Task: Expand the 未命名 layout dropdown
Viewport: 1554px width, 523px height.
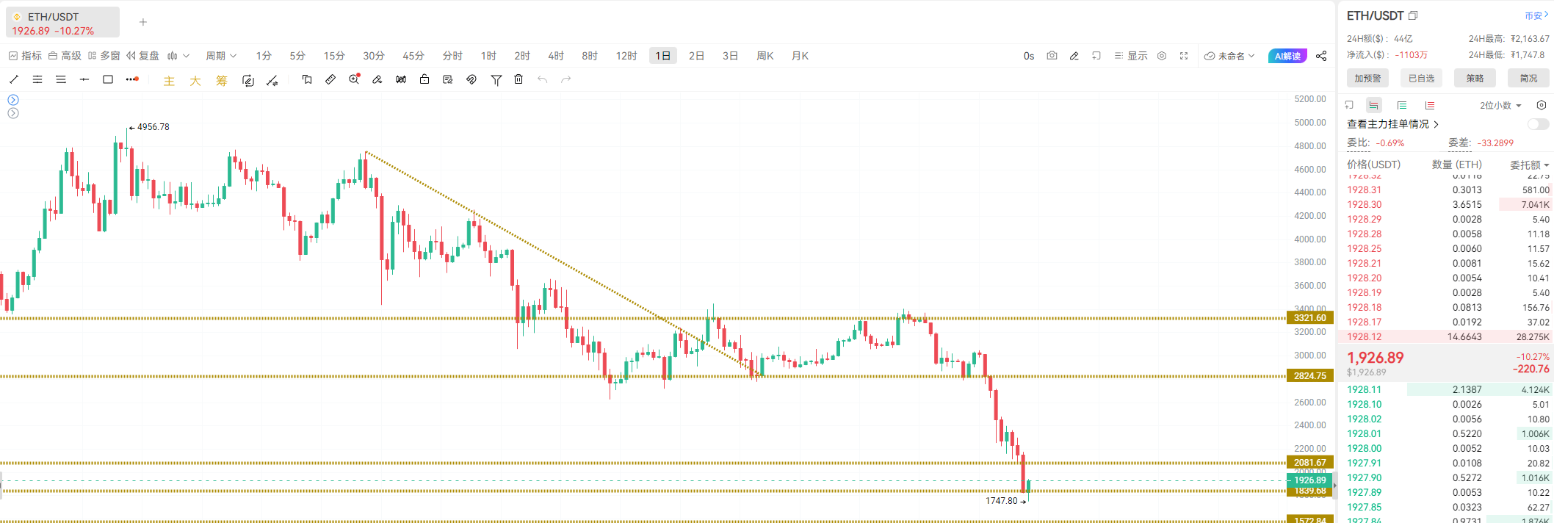Action: tap(1230, 56)
